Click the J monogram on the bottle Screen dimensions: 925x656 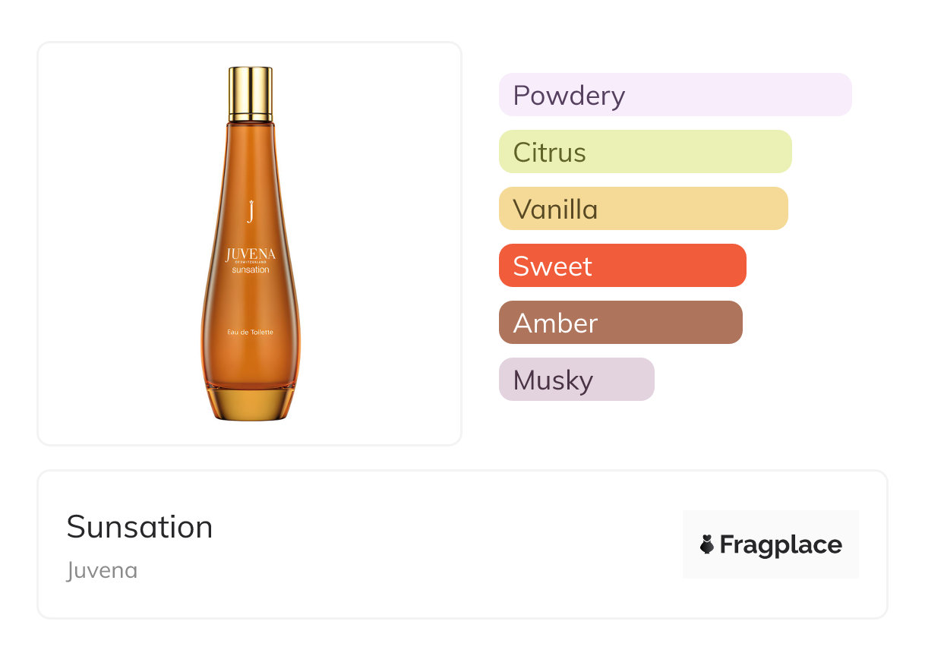[x=250, y=210]
